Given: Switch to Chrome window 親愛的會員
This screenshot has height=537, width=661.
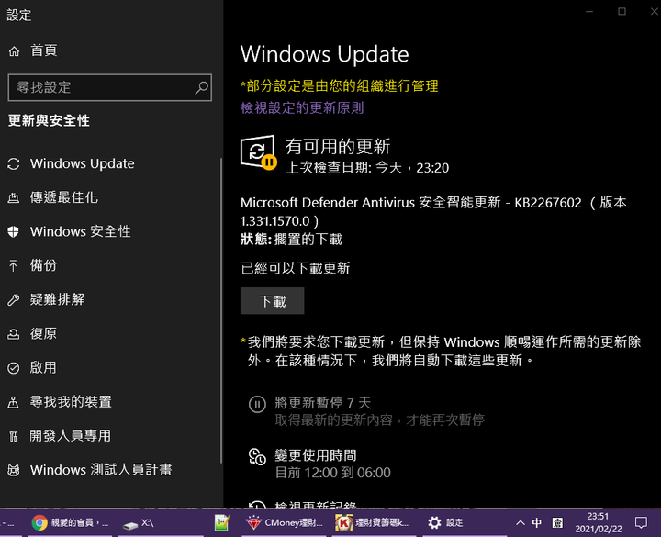Looking at the screenshot, I should (x=70, y=523).
